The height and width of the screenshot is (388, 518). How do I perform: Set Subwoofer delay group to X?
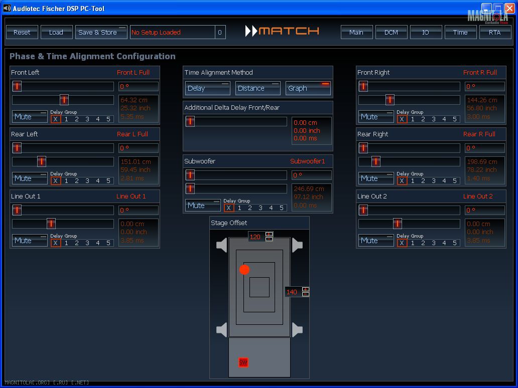click(x=229, y=208)
